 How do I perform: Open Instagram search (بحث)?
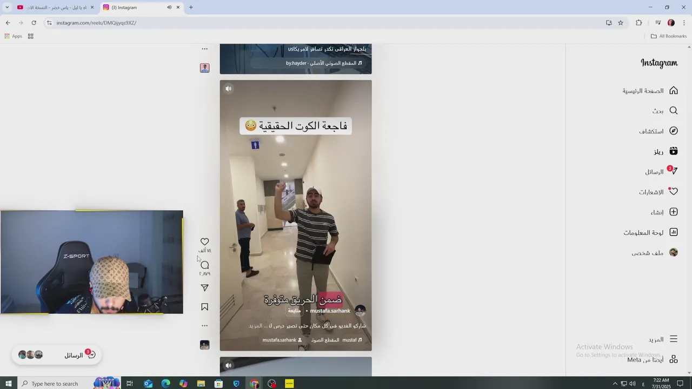(x=665, y=111)
